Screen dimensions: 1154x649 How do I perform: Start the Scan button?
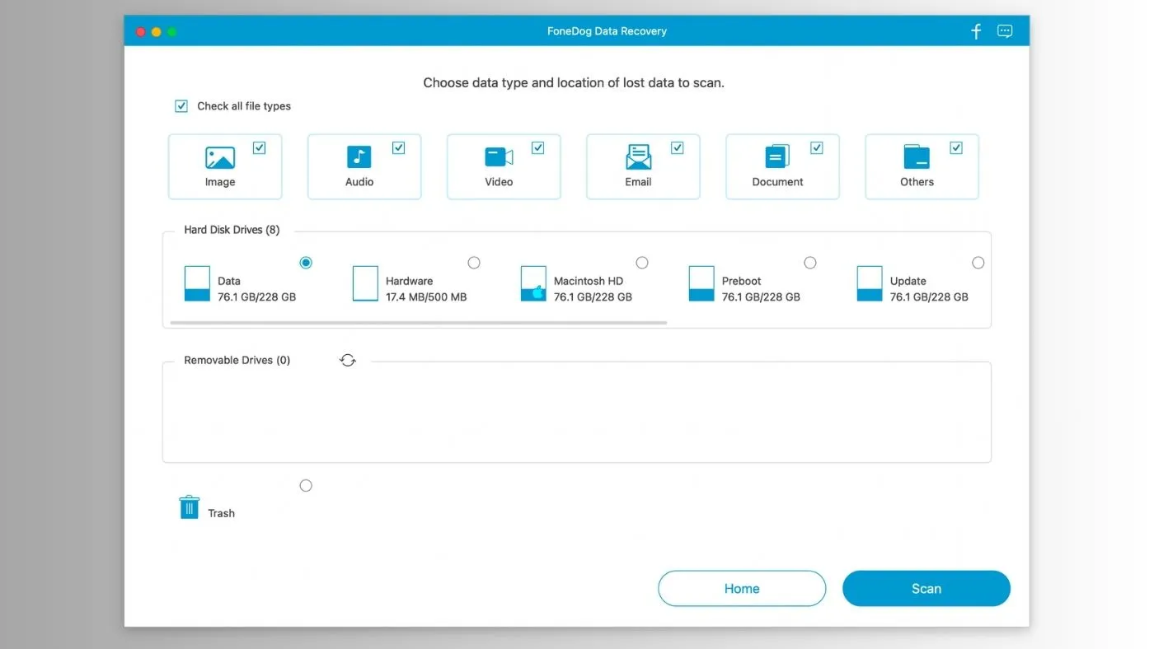click(x=926, y=589)
